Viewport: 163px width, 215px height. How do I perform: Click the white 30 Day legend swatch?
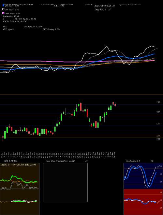(x=3, y=9)
